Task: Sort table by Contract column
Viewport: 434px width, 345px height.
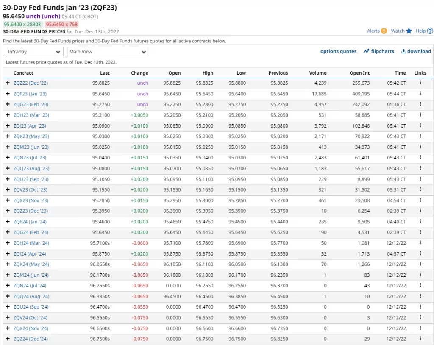Action: [23, 73]
